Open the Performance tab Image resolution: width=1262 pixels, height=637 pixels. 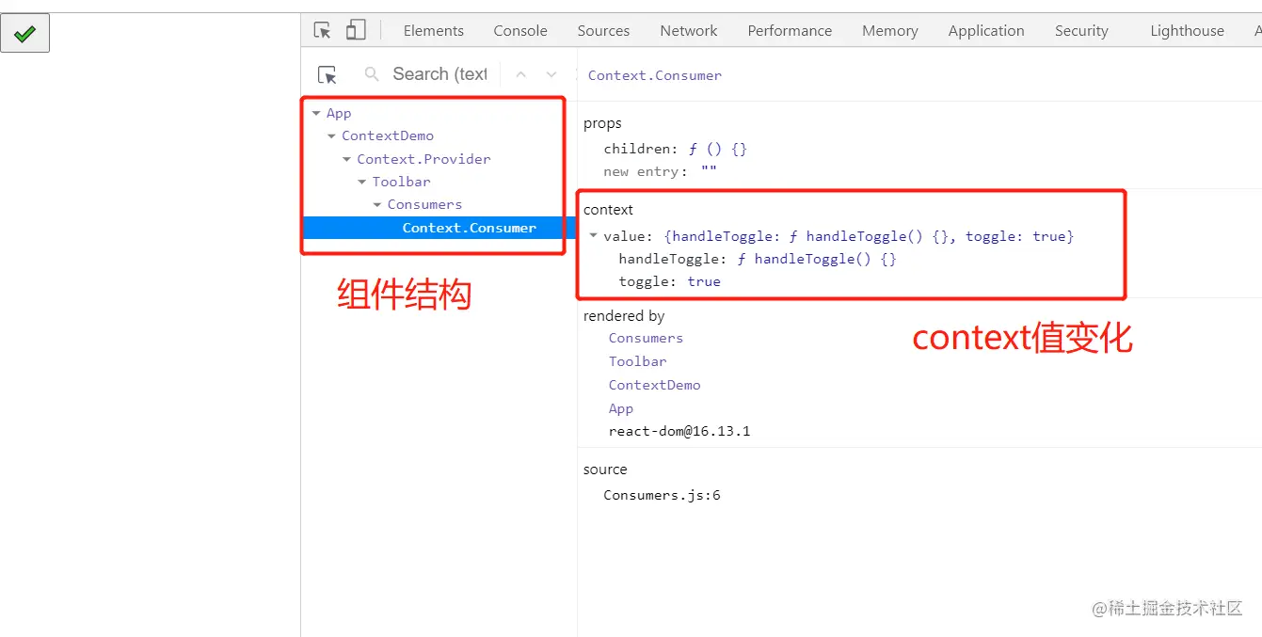click(x=790, y=31)
